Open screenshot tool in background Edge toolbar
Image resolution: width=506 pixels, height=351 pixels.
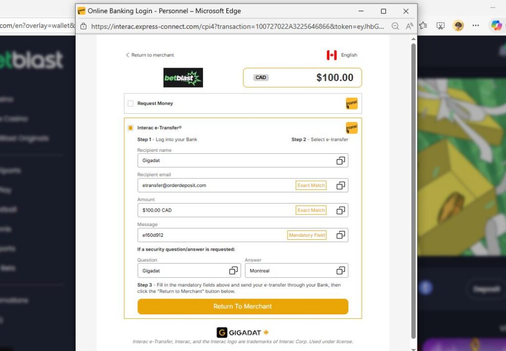coord(440,26)
